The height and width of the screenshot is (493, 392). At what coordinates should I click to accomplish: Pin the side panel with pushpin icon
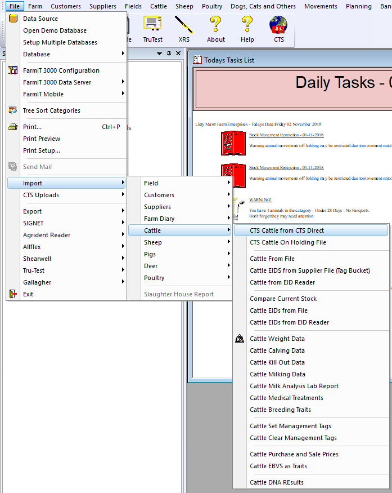[169, 53]
